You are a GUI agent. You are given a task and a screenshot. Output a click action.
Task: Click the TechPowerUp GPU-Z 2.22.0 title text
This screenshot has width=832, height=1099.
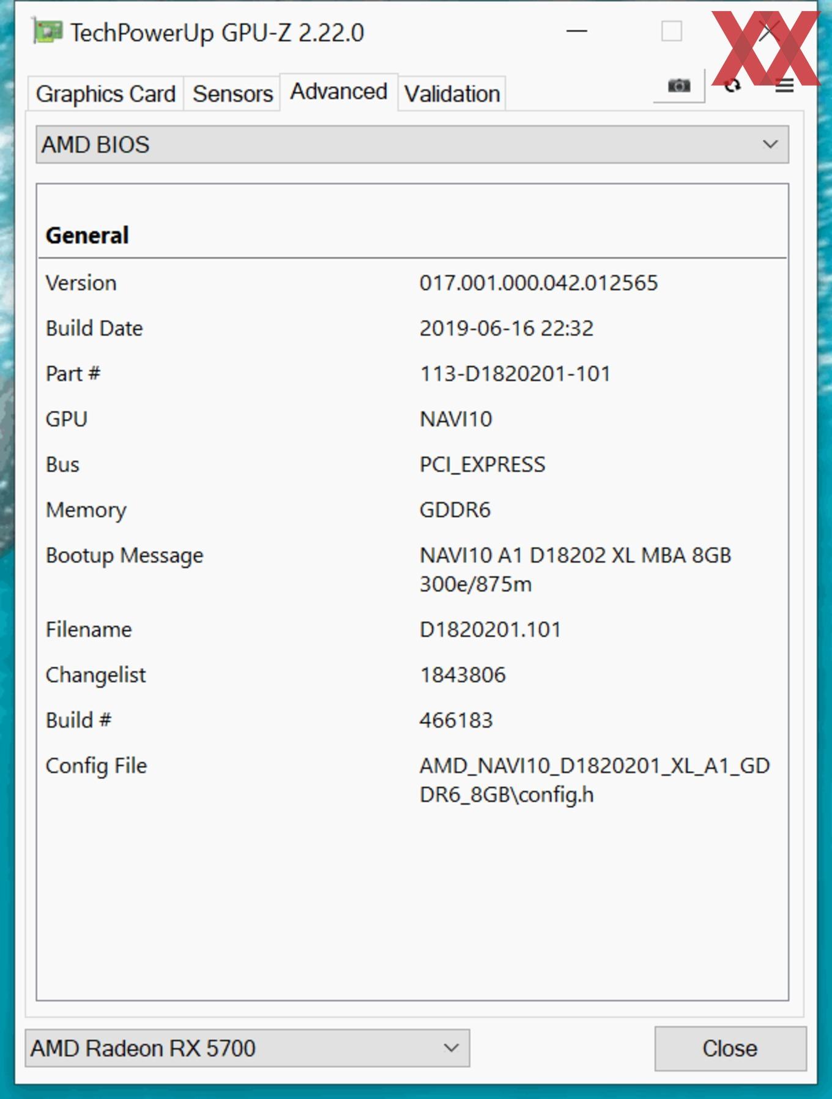point(217,33)
